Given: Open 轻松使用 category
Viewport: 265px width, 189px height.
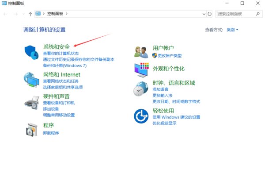Looking at the screenshot, I should (x=163, y=111).
